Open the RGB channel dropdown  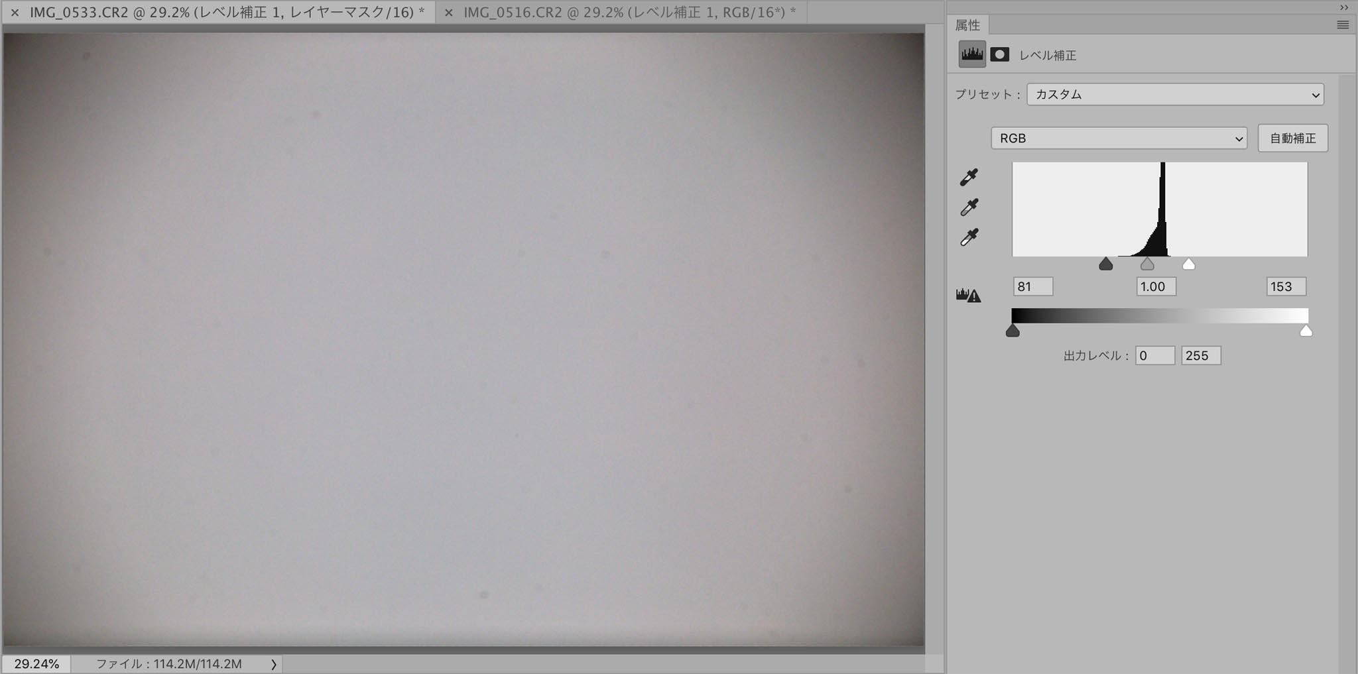click(1119, 138)
